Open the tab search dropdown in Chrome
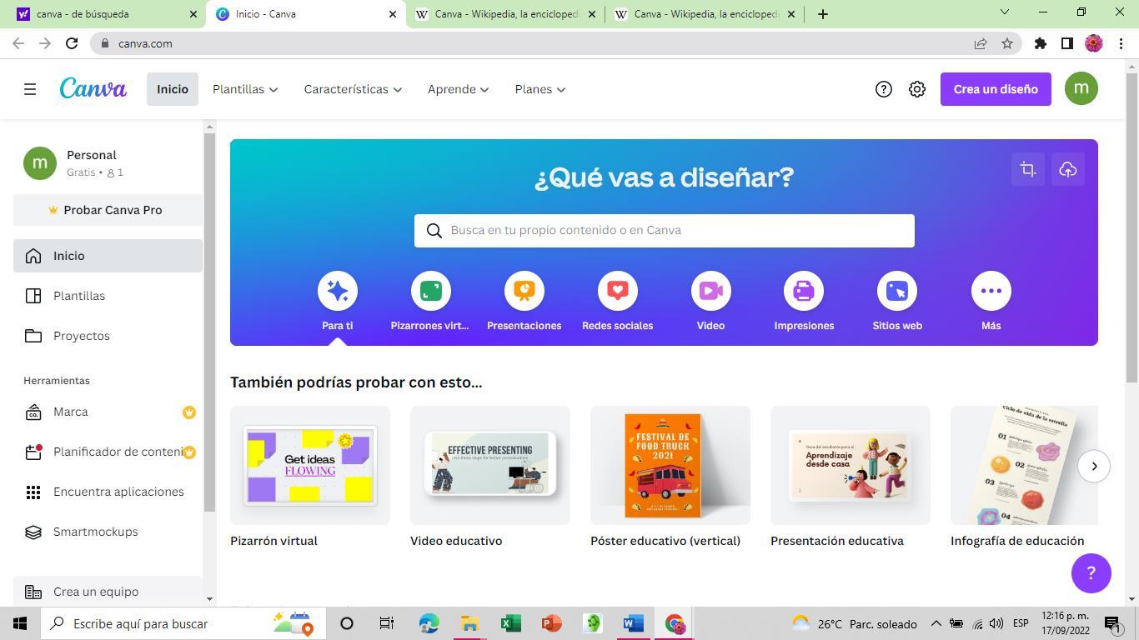 (x=1004, y=12)
